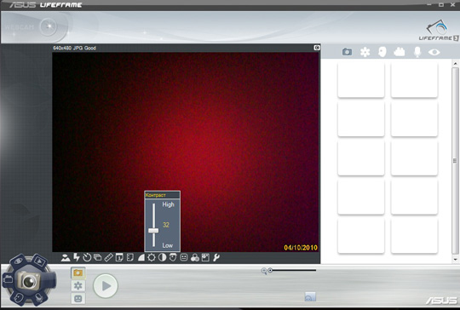Click the LifeFrame 3 logo
The height and width of the screenshot is (310, 460).
pos(439,31)
